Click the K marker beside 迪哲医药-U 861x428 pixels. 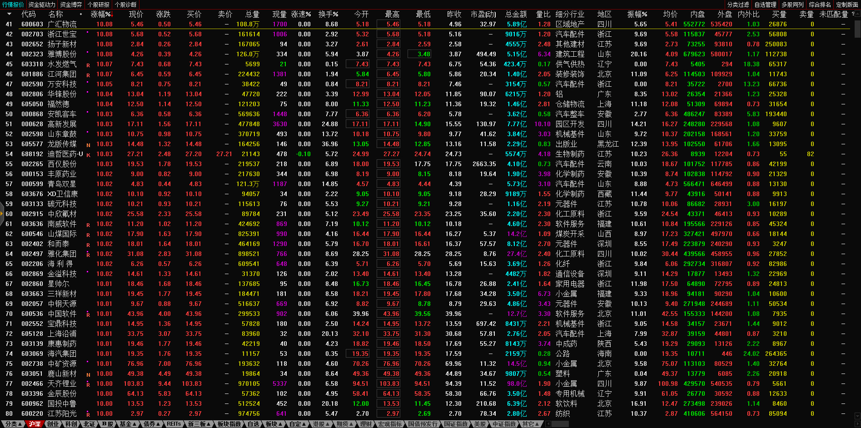pyautogui.click(x=88, y=155)
